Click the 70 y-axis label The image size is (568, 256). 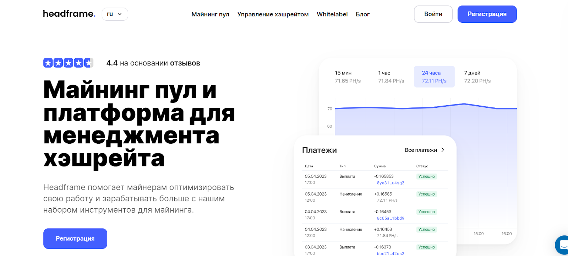coord(330,109)
